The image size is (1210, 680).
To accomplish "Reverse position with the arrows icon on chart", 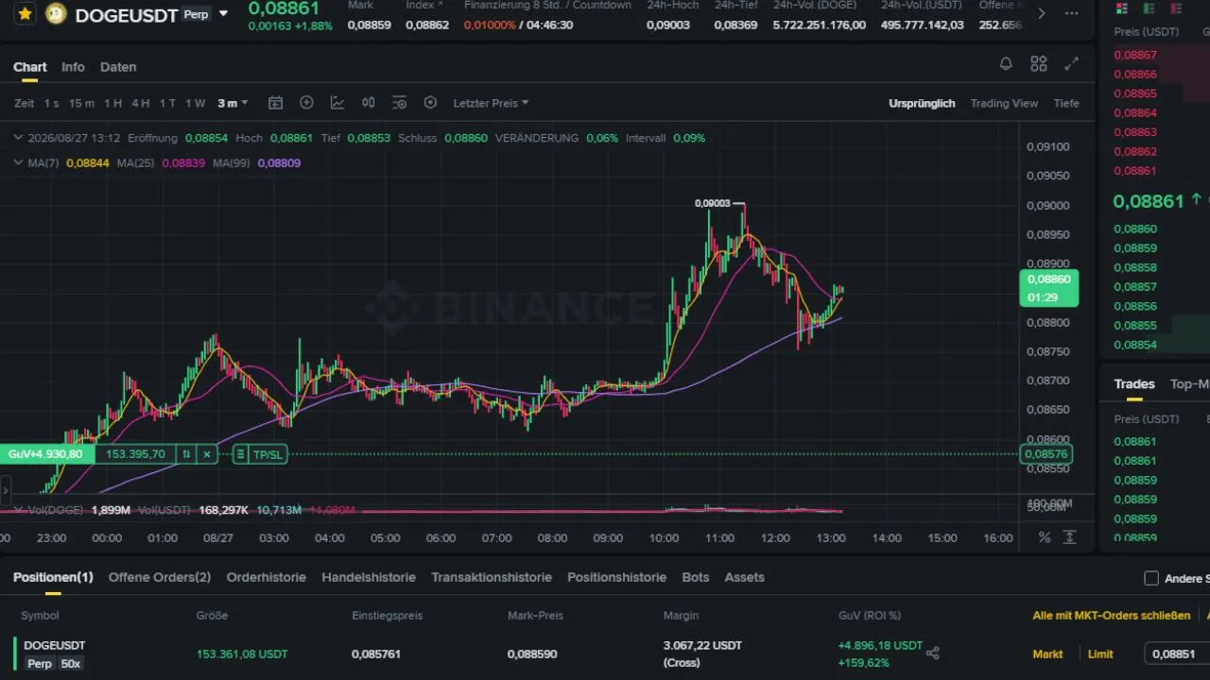I will pyautogui.click(x=186, y=454).
